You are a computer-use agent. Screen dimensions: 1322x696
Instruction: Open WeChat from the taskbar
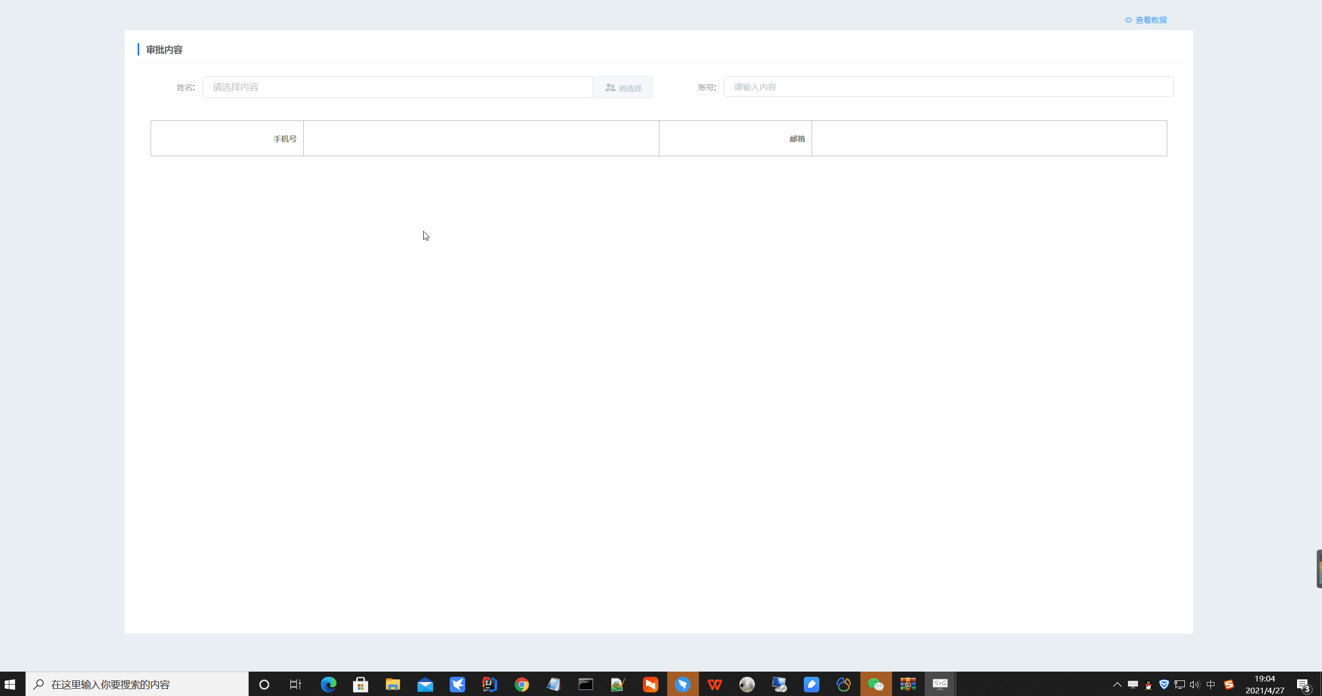pos(875,684)
